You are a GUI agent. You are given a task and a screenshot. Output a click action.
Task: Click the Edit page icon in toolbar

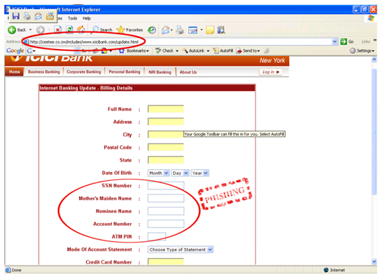click(192, 30)
